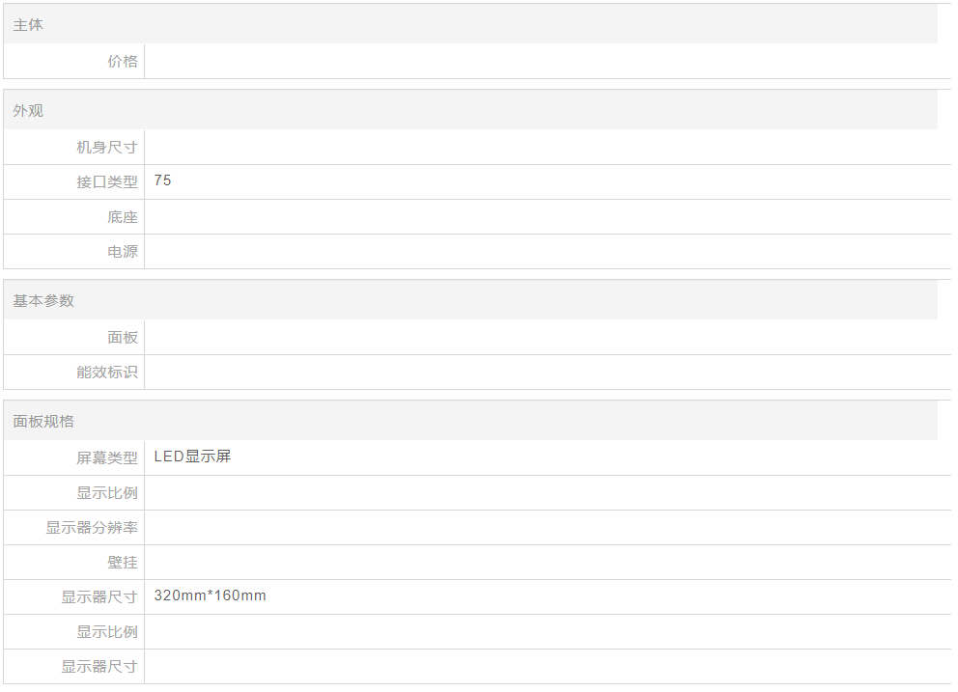Click the 底座 row label
958x692 pixels.
click(x=123, y=217)
